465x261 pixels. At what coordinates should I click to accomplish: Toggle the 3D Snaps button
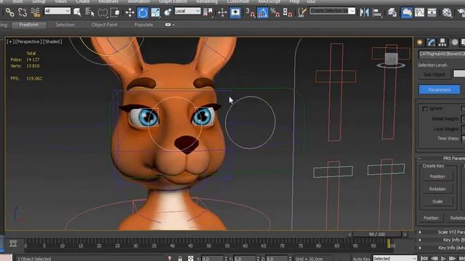[250, 12]
